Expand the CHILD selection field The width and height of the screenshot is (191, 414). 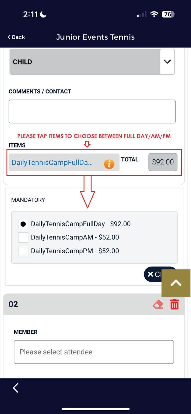(84, 62)
